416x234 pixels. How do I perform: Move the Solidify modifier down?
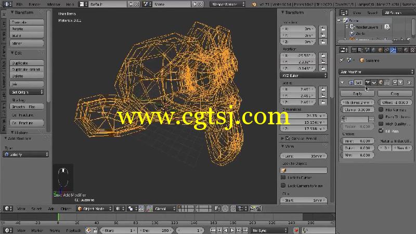400,83
